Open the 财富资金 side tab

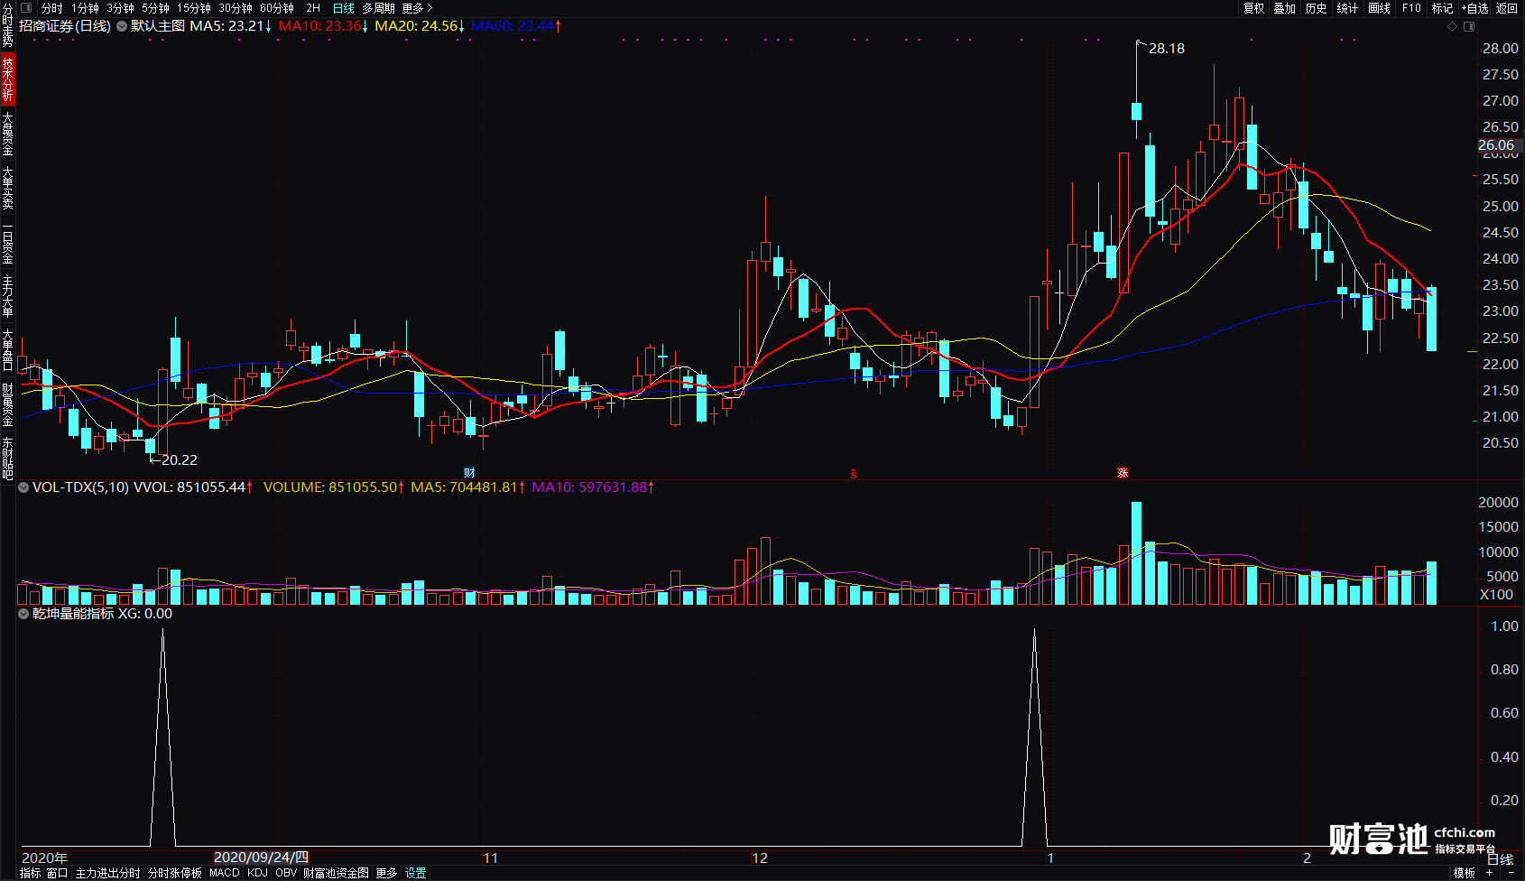tap(7, 404)
